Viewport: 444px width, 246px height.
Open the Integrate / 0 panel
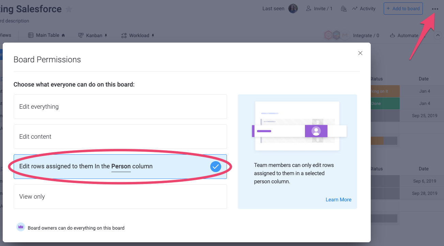pos(366,35)
